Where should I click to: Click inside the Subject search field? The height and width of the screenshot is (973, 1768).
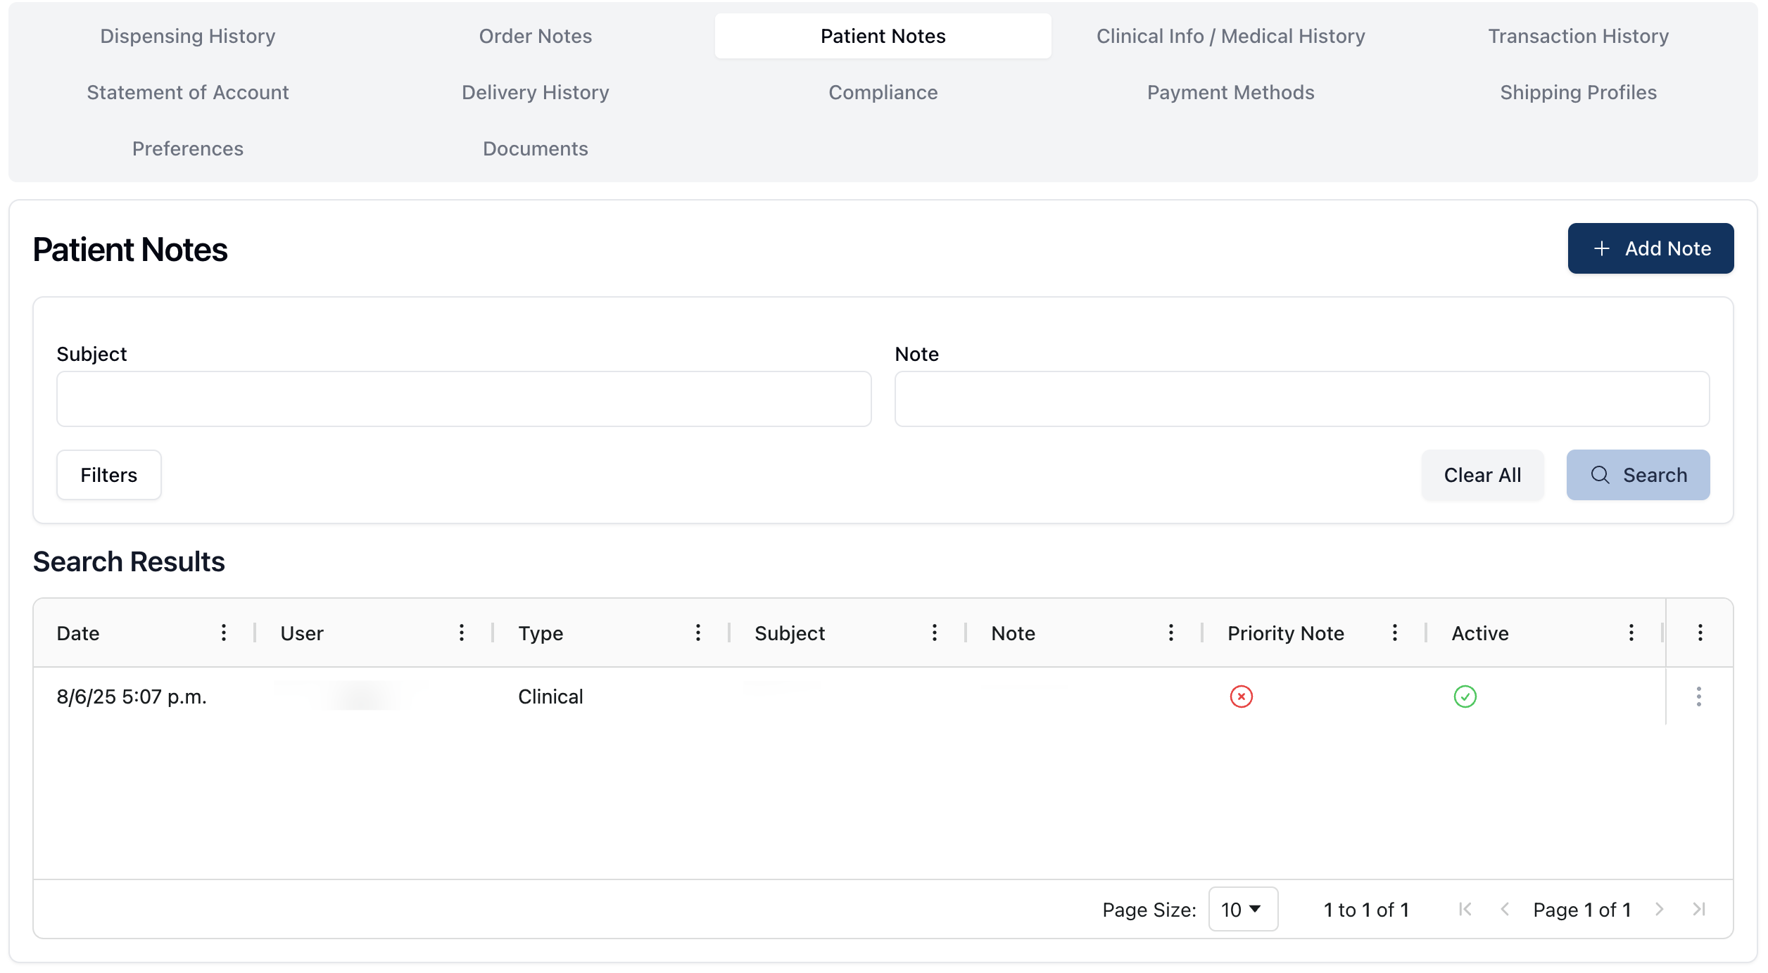point(464,398)
